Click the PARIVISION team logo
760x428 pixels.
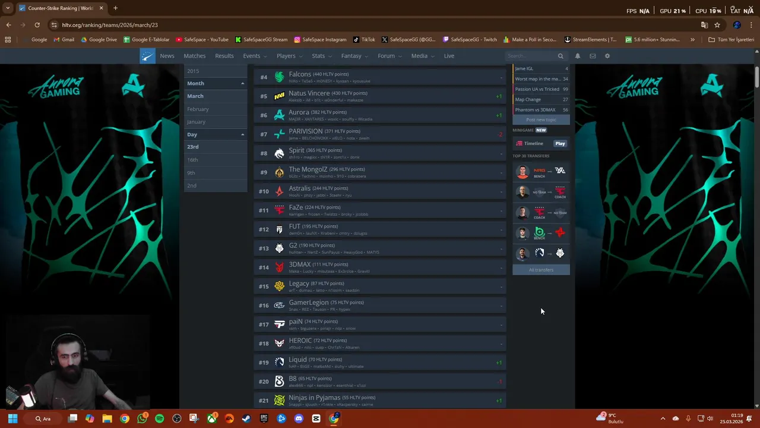tap(280, 134)
